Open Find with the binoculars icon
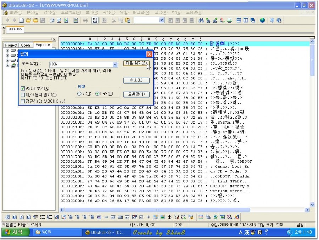Viewport: 319px width, 240px height. tap(201, 20)
